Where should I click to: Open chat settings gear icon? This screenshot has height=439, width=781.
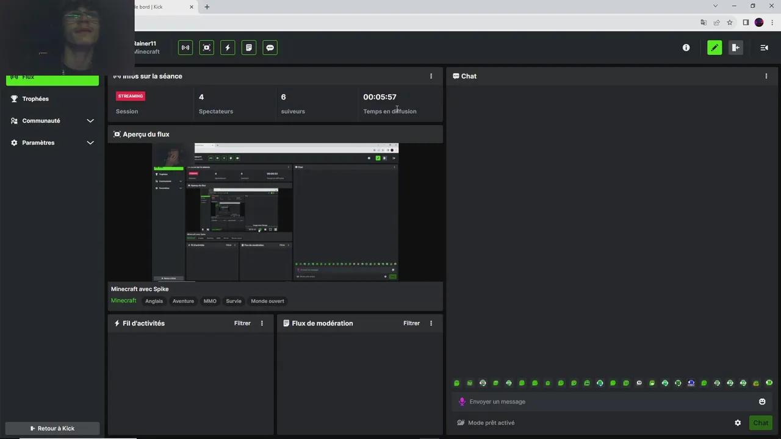click(x=738, y=423)
